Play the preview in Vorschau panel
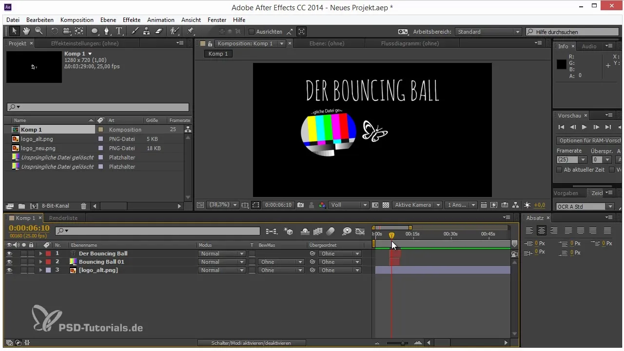Viewport: 624px width, 351px height. (584, 127)
